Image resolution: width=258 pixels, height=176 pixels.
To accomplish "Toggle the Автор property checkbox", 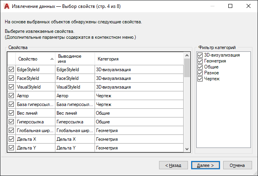I will [11, 95].
